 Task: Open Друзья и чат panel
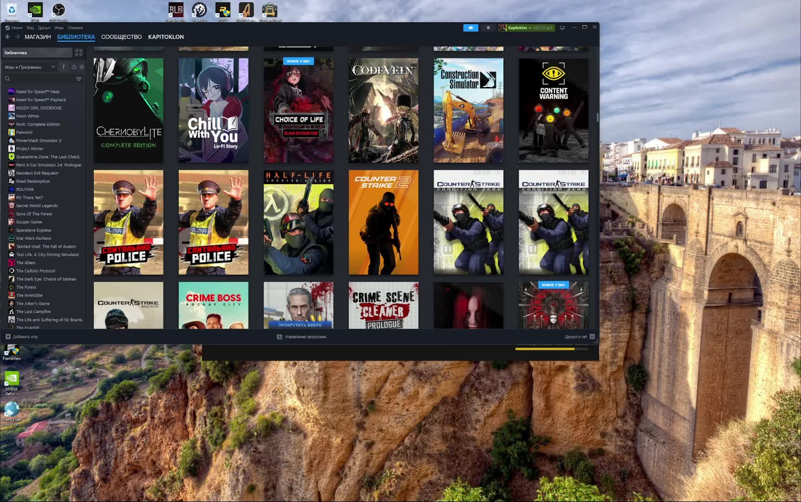click(579, 337)
